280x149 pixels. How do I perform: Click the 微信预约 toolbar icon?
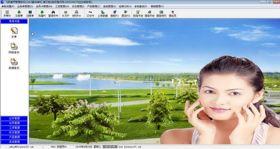[x=161, y=14]
